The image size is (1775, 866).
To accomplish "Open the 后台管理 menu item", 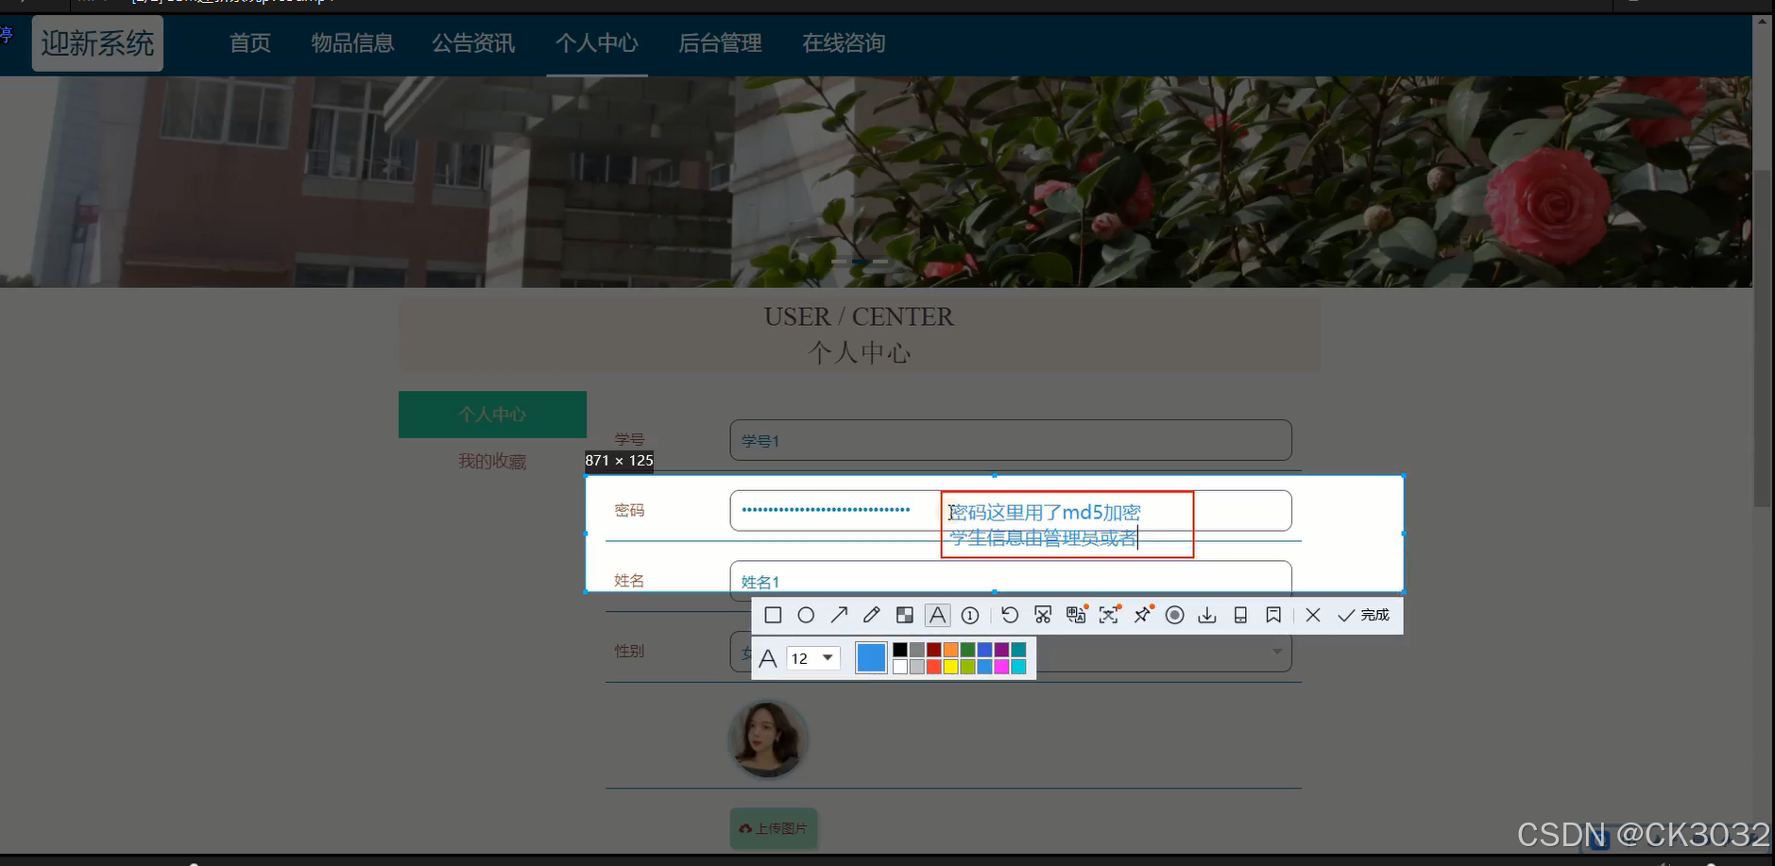I will (719, 42).
